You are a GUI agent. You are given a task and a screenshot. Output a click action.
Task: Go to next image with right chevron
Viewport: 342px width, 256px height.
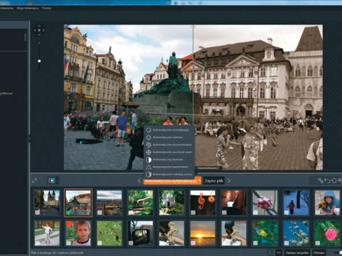229,180
